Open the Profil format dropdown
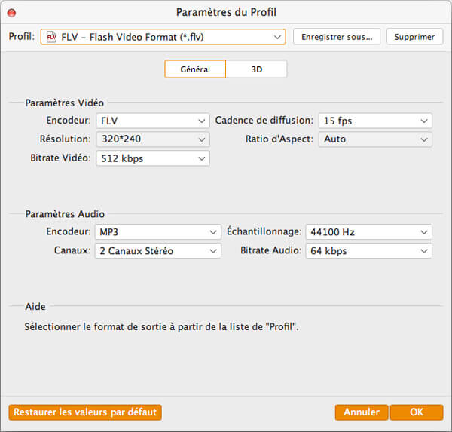The width and height of the screenshot is (452, 432). [x=163, y=37]
